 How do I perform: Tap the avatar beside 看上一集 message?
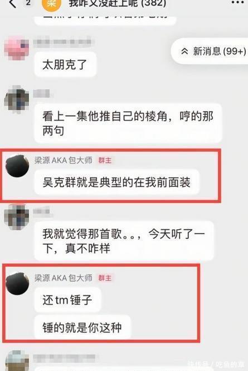17,98
